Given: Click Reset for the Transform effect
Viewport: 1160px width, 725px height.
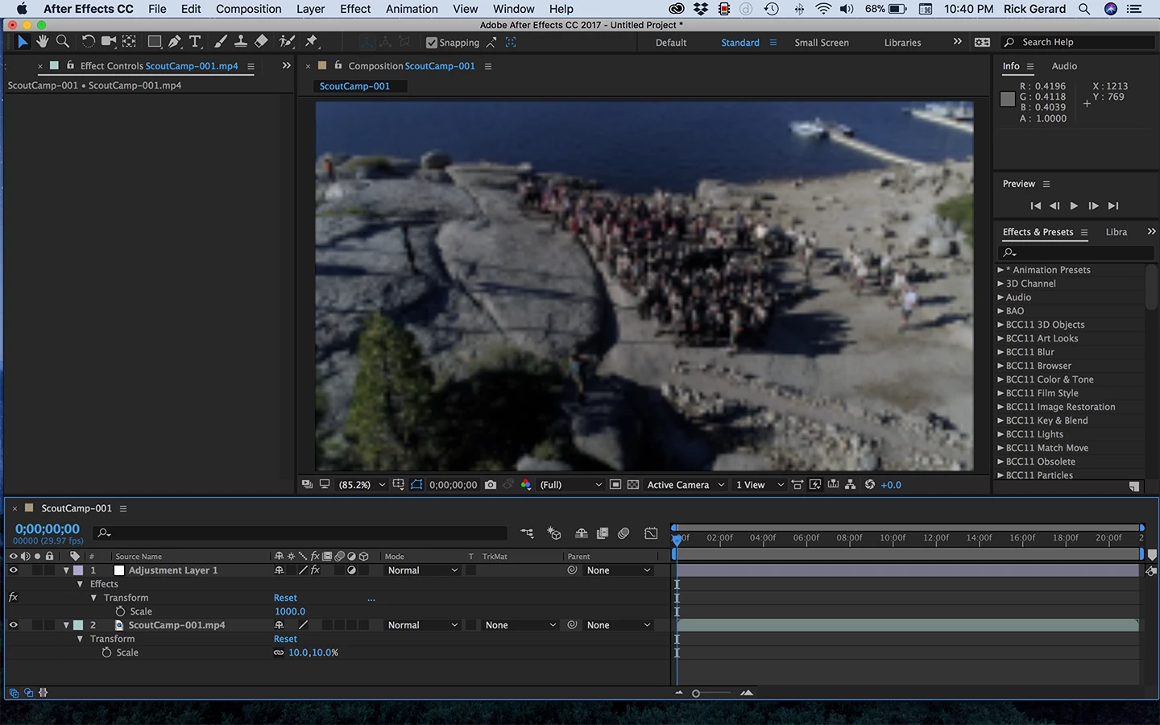Looking at the screenshot, I should [285, 598].
